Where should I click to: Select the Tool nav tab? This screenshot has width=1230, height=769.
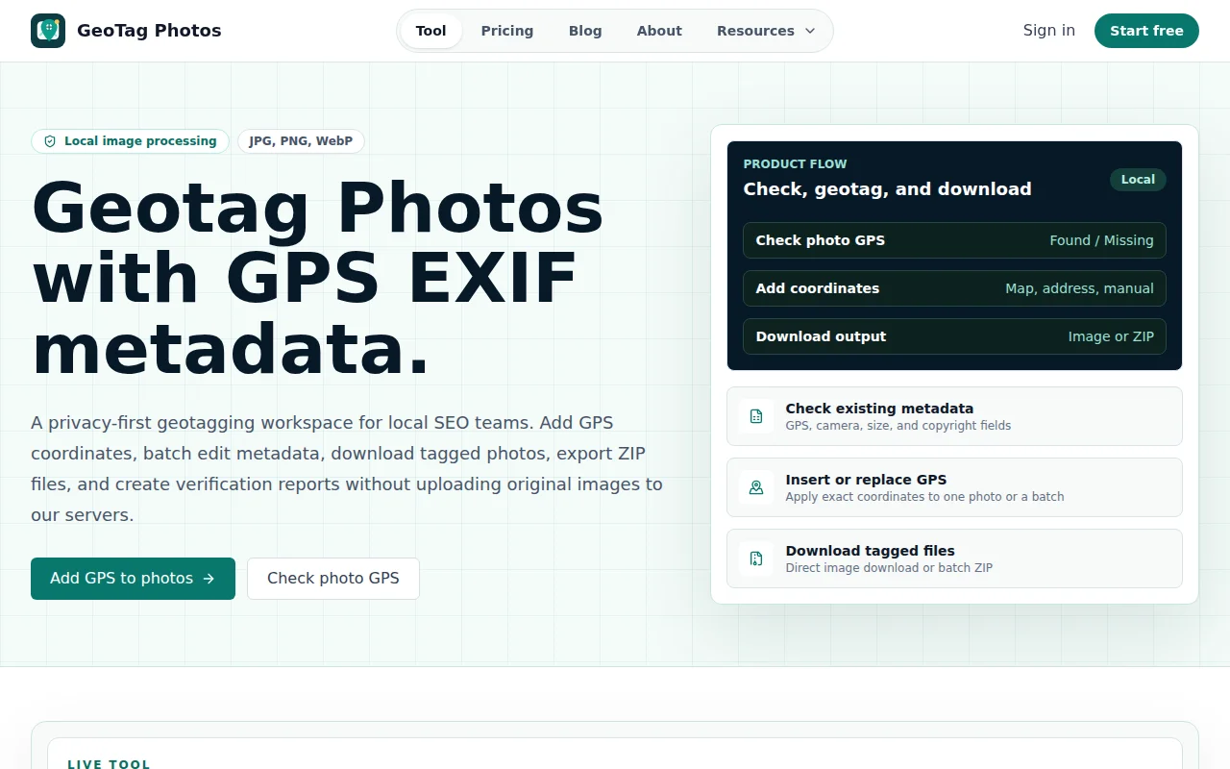tap(430, 31)
